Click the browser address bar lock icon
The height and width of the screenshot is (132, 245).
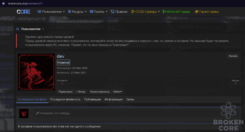tap(3, 3)
